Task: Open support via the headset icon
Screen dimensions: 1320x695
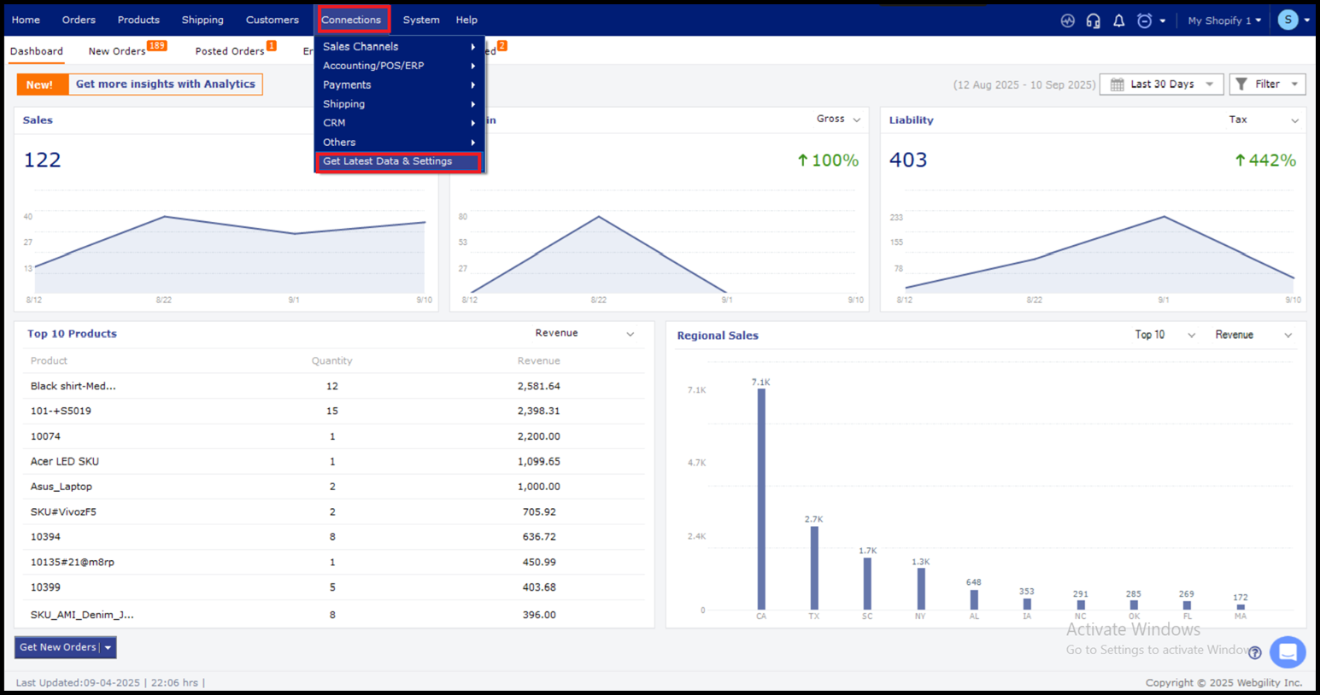Action: point(1093,20)
